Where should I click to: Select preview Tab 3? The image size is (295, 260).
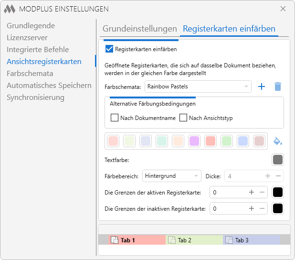click(x=252, y=239)
